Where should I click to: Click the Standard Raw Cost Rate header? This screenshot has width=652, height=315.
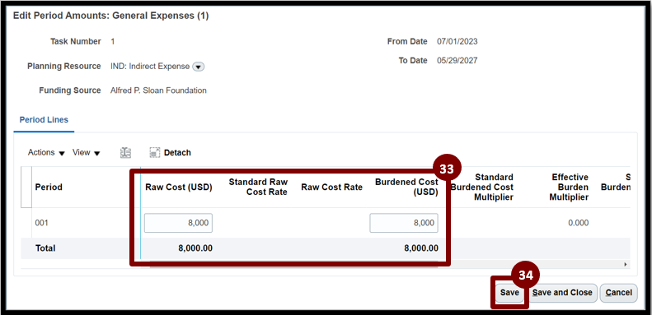click(x=258, y=188)
